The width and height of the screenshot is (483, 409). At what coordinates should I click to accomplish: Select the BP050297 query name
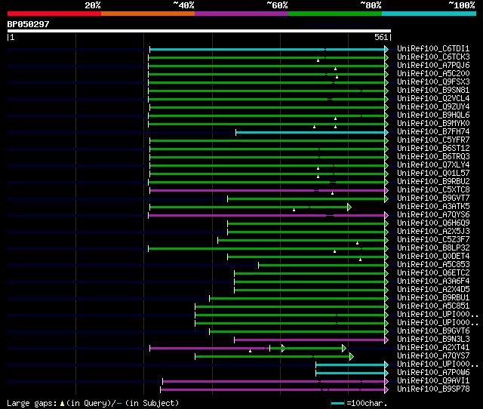[29, 24]
